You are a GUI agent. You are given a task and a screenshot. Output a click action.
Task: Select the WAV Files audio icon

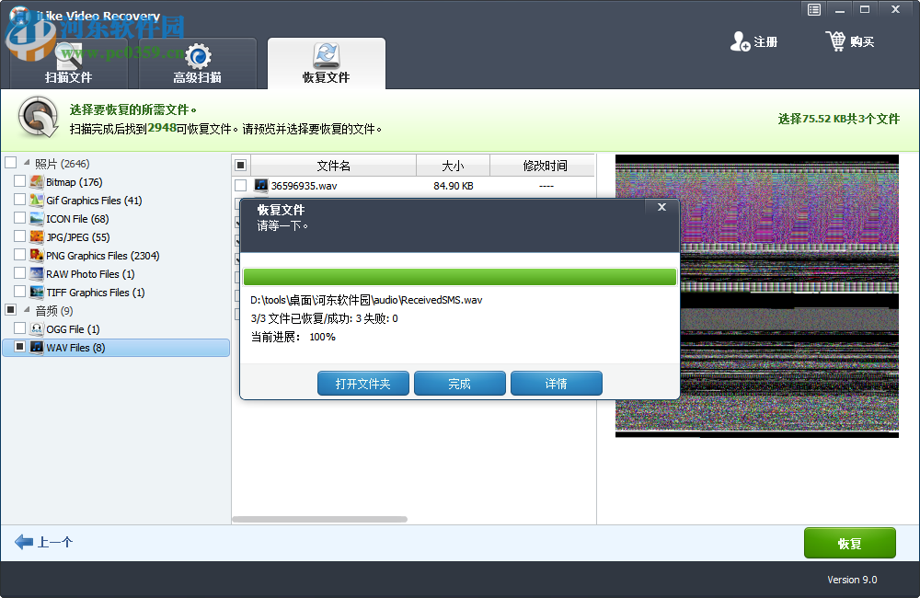(x=35, y=347)
